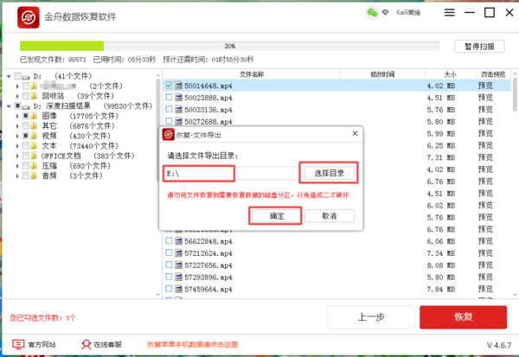519x357 pixels.
Task: Click the 50014648.mp4 file icon
Action: coord(180,86)
